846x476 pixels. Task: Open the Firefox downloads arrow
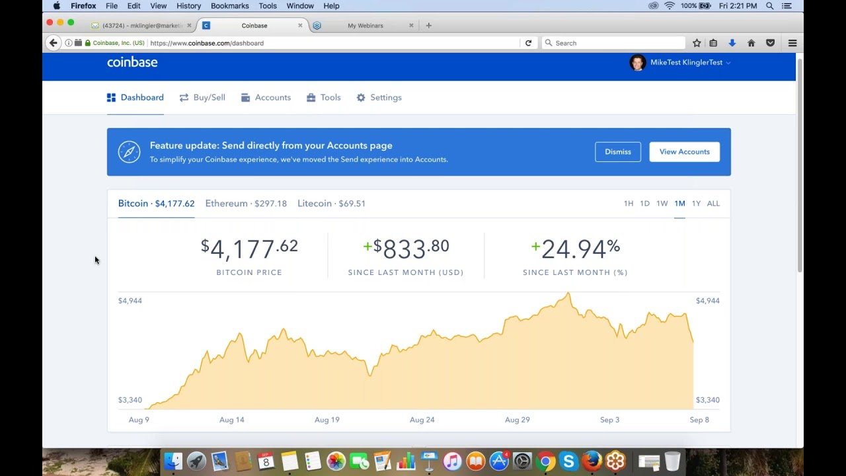tap(732, 43)
